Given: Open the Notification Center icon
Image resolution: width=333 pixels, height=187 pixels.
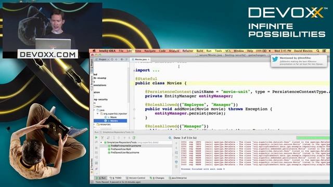Looking at the screenshot, I should coord(324,51).
